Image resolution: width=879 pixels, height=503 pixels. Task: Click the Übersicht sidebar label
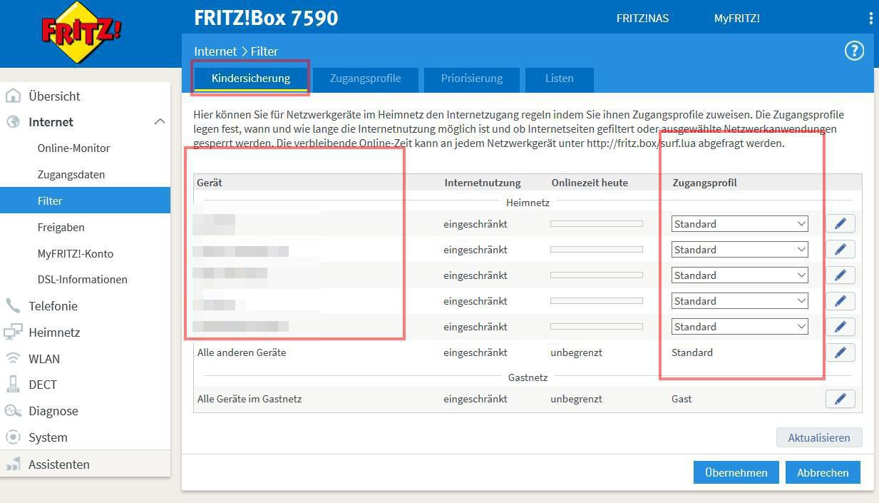54,96
